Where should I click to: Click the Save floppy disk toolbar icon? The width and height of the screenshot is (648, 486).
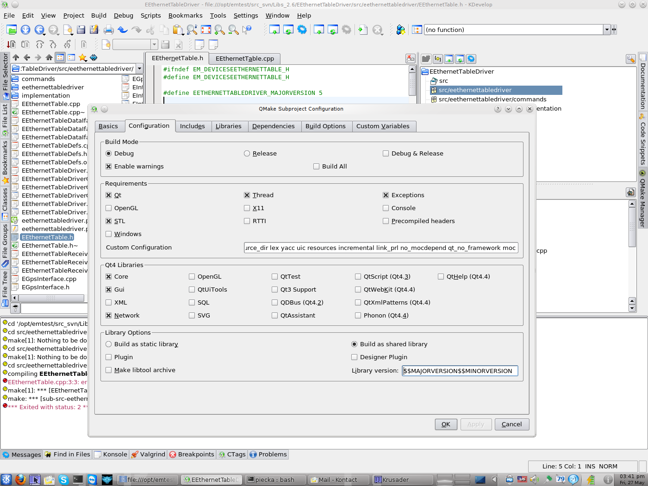pos(81,30)
